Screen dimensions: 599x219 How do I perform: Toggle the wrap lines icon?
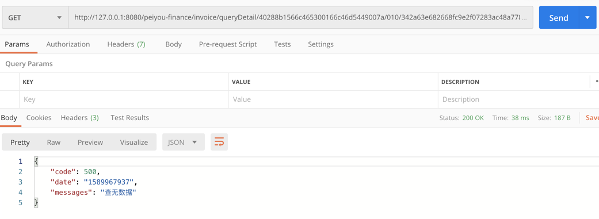click(x=219, y=142)
